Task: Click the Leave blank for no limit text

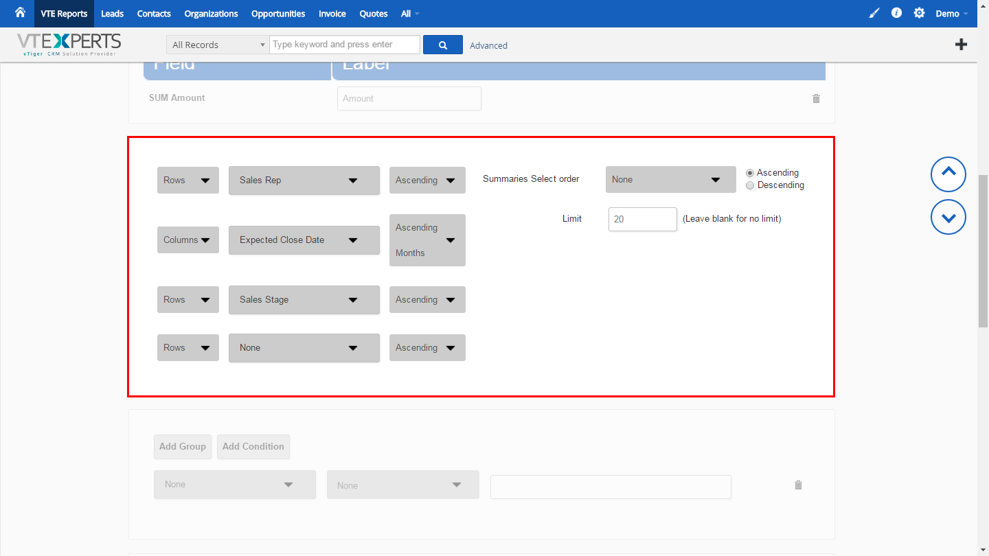Action: coord(732,218)
